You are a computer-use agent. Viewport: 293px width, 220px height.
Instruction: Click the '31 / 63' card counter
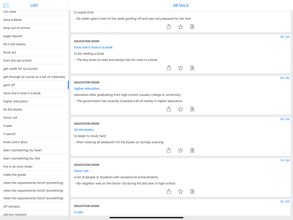pos(285,160)
